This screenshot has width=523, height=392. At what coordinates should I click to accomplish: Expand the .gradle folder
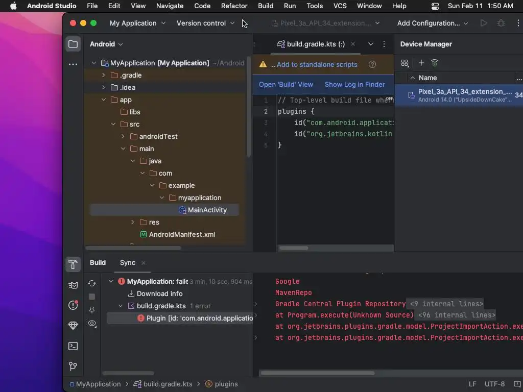tap(103, 76)
